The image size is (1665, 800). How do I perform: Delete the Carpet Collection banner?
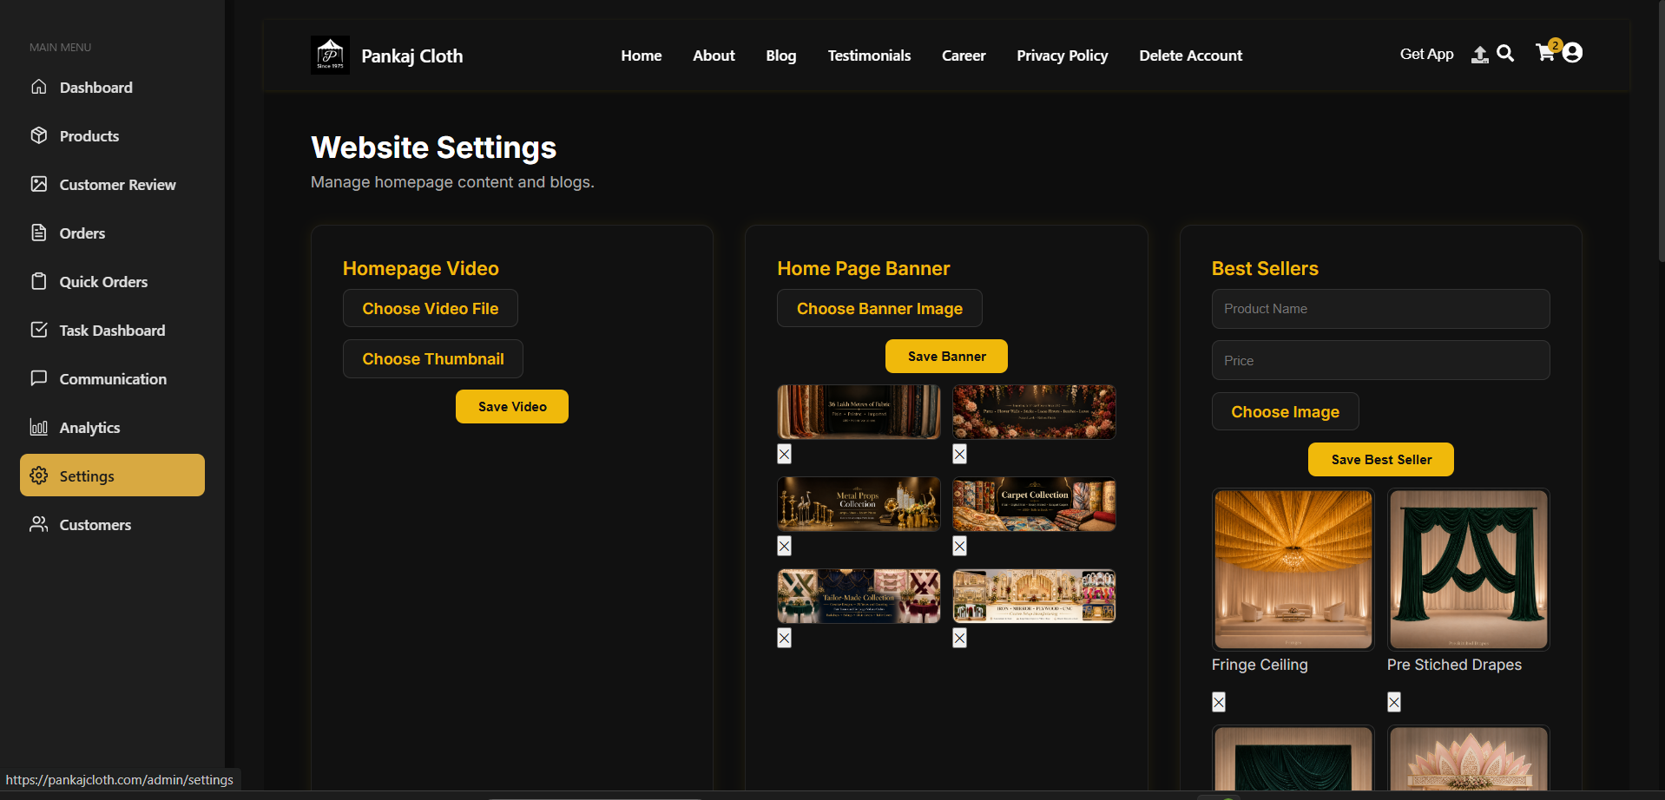pos(959,546)
